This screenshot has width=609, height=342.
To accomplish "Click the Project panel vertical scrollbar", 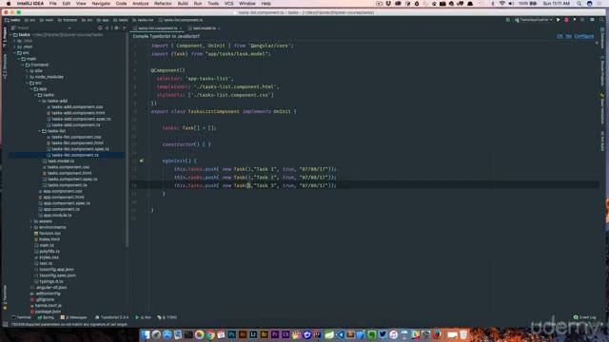I will pyautogui.click(x=127, y=140).
